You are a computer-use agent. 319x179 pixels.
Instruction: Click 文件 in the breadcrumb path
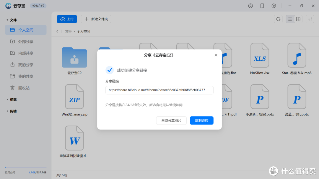68,31
